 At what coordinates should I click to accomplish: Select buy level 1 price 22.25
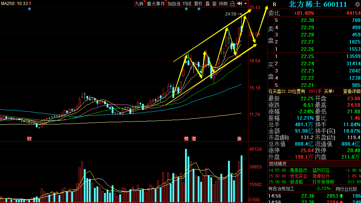pyautogui.click(x=308, y=56)
